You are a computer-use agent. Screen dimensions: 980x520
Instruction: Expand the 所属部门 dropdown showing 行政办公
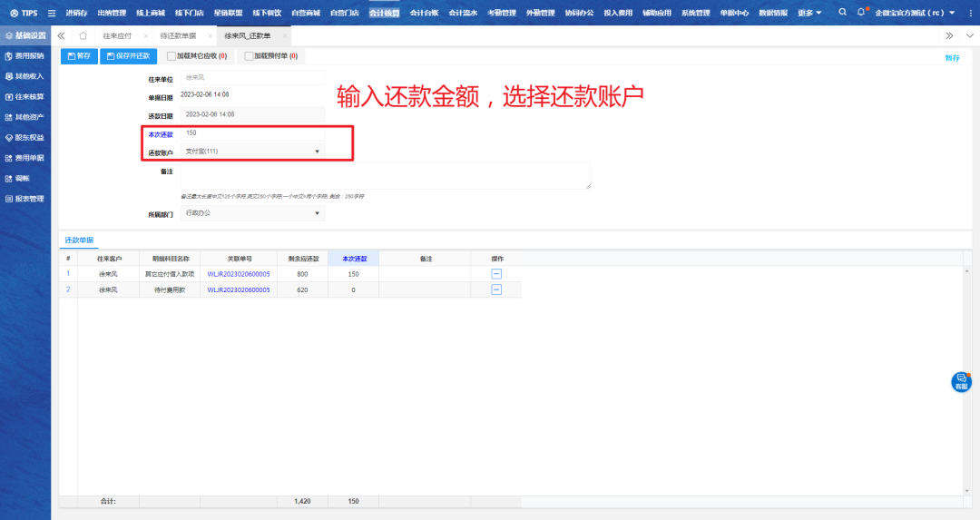(x=252, y=213)
